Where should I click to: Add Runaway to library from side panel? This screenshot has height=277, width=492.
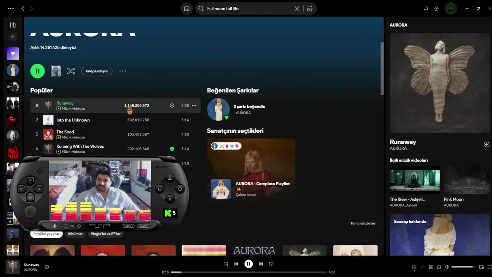pyautogui.click(x=486, y=144)
